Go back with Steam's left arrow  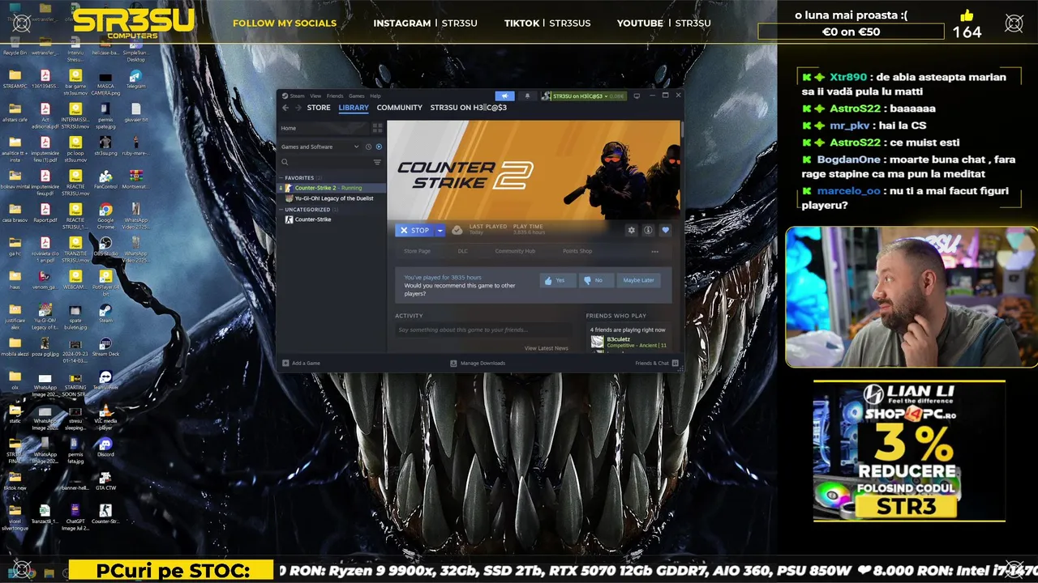(285, 108)
